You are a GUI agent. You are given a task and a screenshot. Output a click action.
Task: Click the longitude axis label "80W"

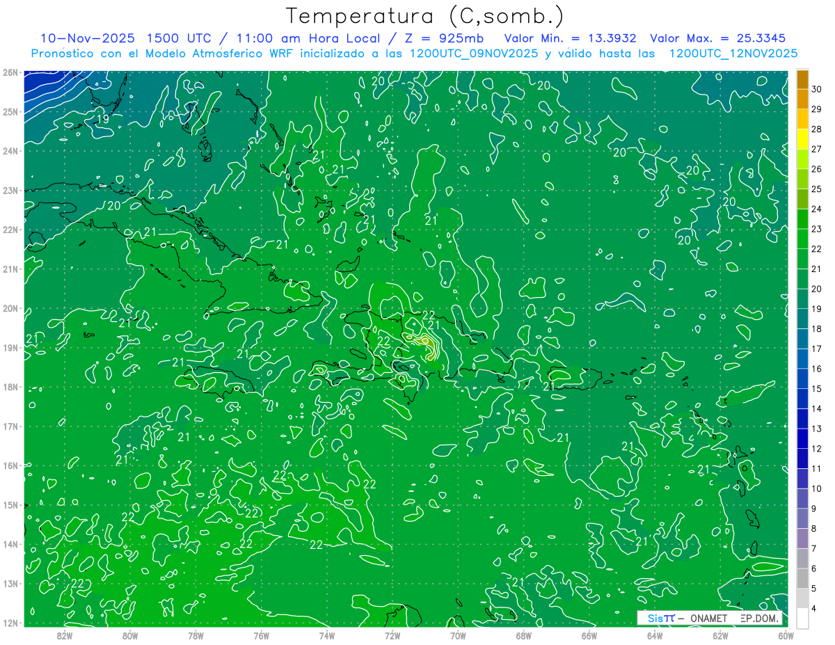pos(129,635)
